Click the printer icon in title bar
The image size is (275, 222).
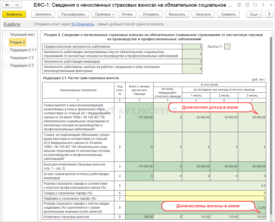pos(247,5)
